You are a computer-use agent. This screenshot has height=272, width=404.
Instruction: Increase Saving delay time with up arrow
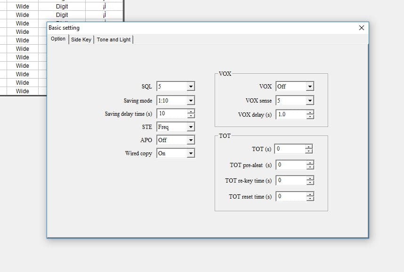click(191, 111)
